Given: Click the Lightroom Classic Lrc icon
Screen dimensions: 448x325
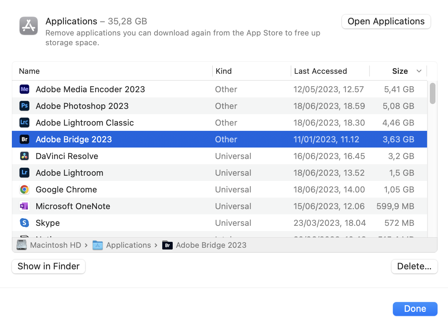Looking at the screenshot, I should pos(24,123).
